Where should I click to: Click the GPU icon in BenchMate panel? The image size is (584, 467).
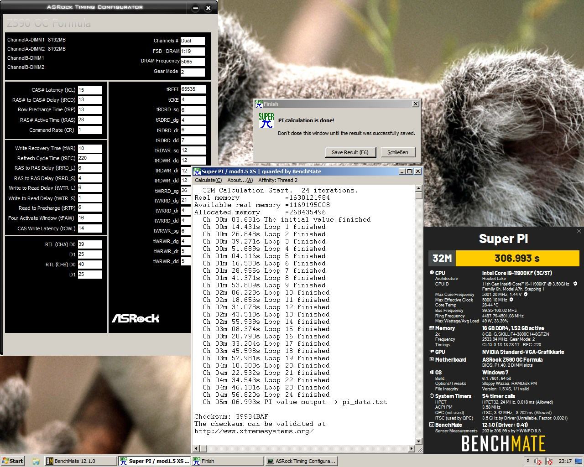[432, 352]
